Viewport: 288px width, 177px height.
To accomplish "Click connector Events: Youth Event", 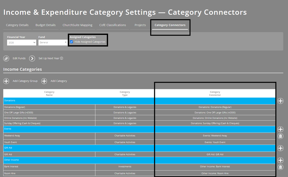I will [x=215, y=142].
